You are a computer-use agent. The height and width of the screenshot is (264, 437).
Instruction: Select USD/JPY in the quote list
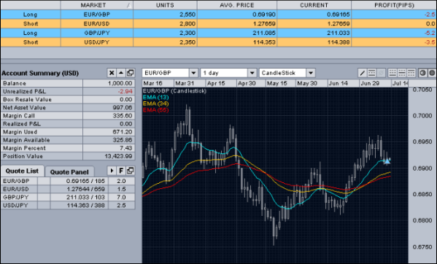[x=16, y=205]
